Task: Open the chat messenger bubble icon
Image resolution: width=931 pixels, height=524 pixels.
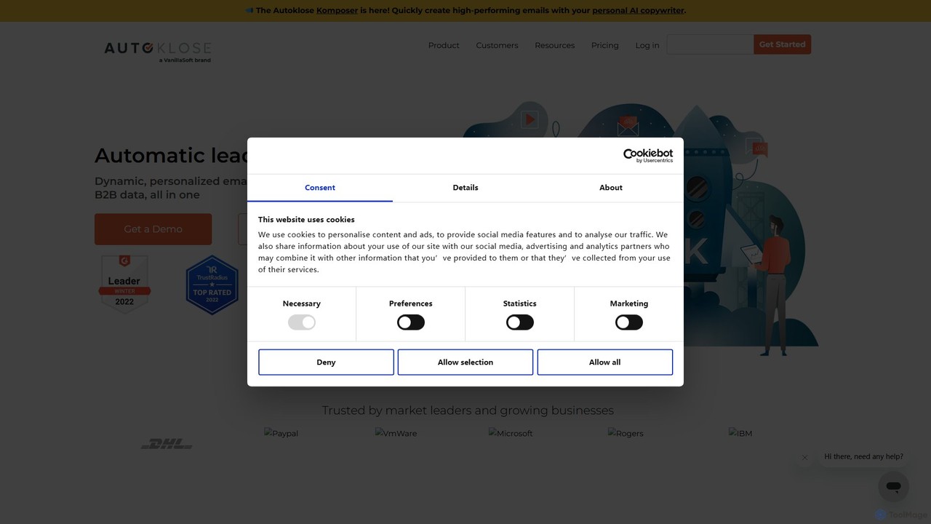Action: click(893, 486)
